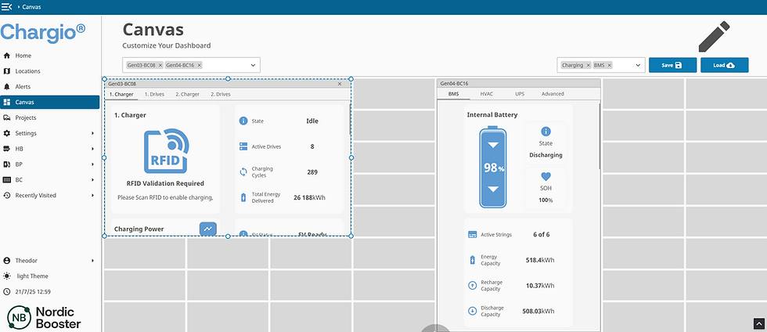Switch to the 2. Drives tab
This screenshot has width=767, height=332.
221,94
